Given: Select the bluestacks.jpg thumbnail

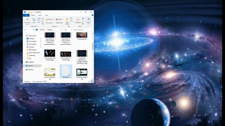Looking at the screenshot, I should click(82, 35).
